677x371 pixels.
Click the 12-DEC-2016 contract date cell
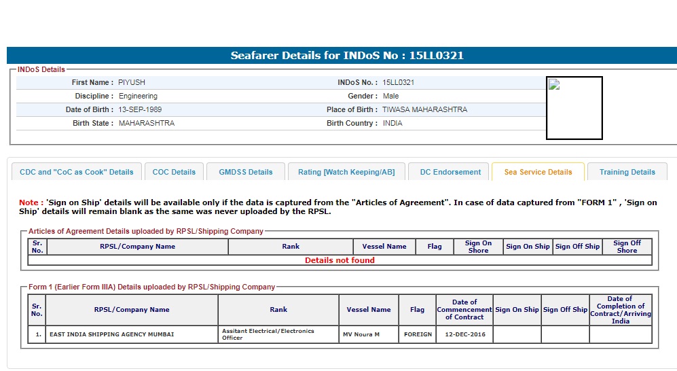point(464,334)
